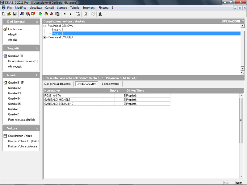Expand the Provincia di L'AQUILA tree node

(x=44, y=37)
